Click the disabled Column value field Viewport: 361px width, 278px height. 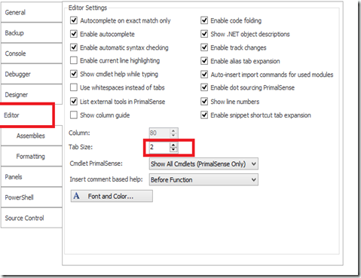pyautogui.click(x=159, y=133)
